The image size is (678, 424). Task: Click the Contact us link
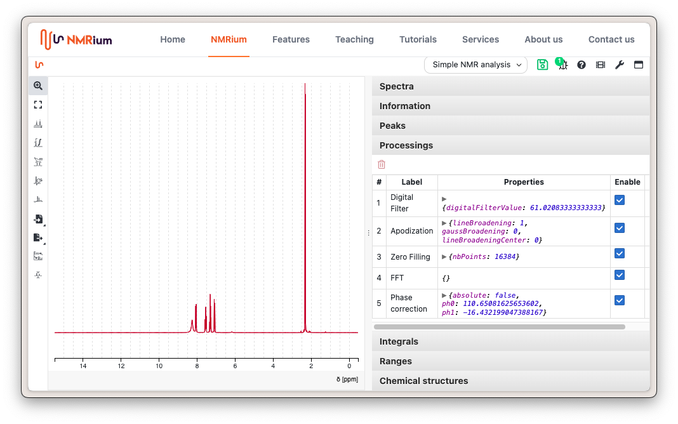click(x=611, y=39)
